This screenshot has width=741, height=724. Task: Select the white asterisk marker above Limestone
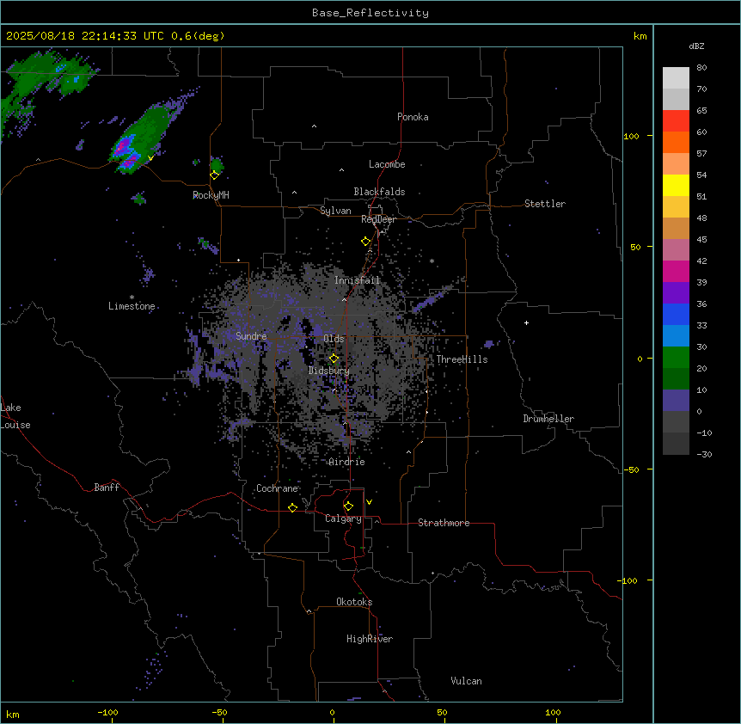pyautogui.click(x=132, y=298)
